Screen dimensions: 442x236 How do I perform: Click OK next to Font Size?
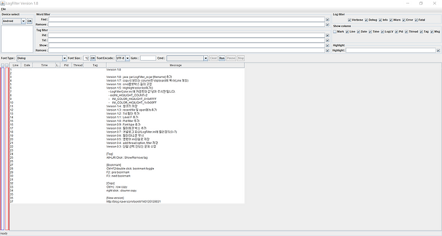[x=93, y=58]
